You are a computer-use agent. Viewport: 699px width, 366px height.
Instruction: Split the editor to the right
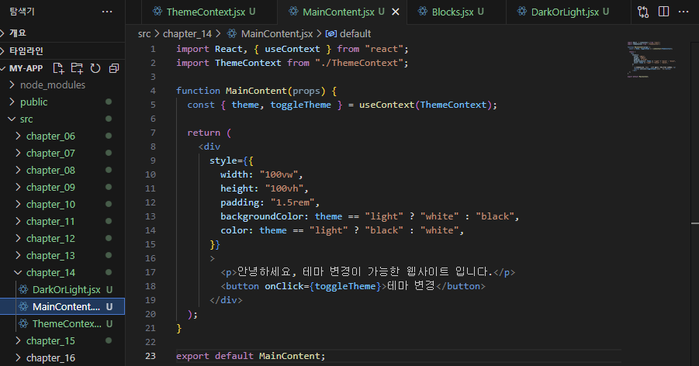click(x=664, y=12)
